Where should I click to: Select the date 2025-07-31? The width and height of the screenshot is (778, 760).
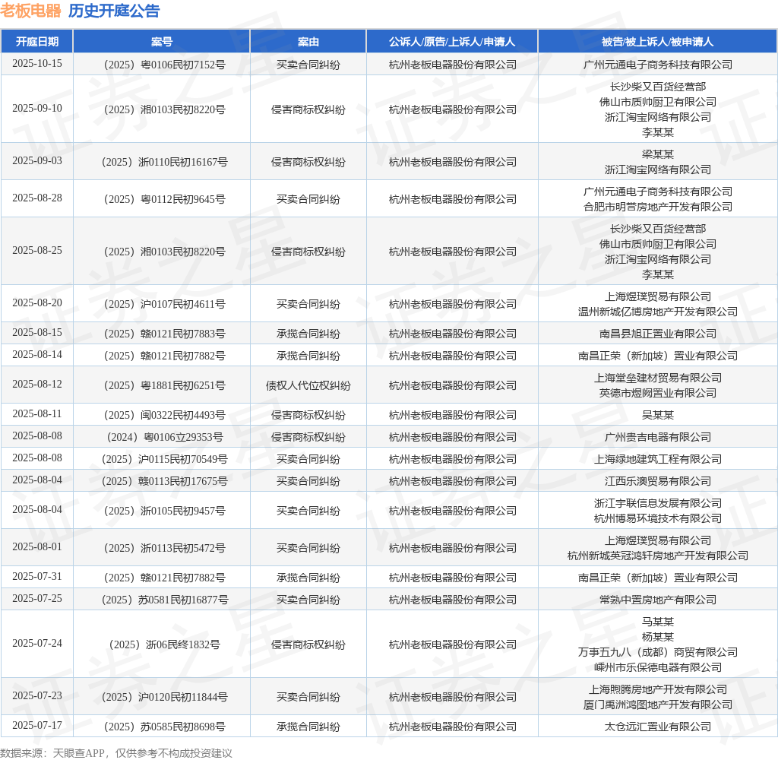(37, 577)
